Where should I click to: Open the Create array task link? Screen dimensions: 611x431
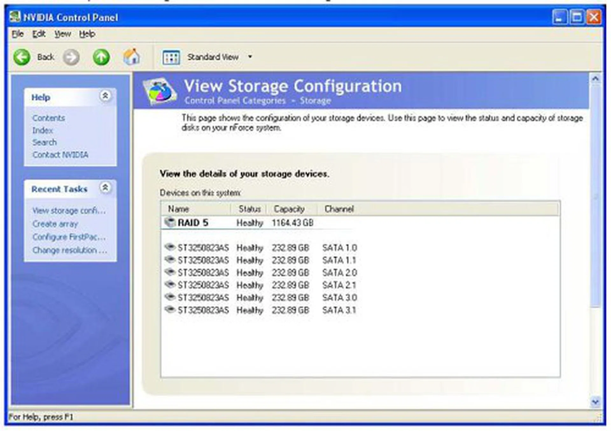pos(55,224)
